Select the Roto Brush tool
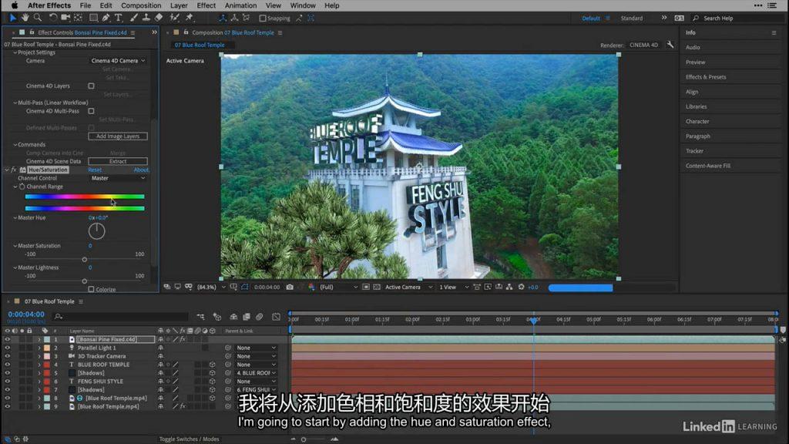 (x=175, y=18)
